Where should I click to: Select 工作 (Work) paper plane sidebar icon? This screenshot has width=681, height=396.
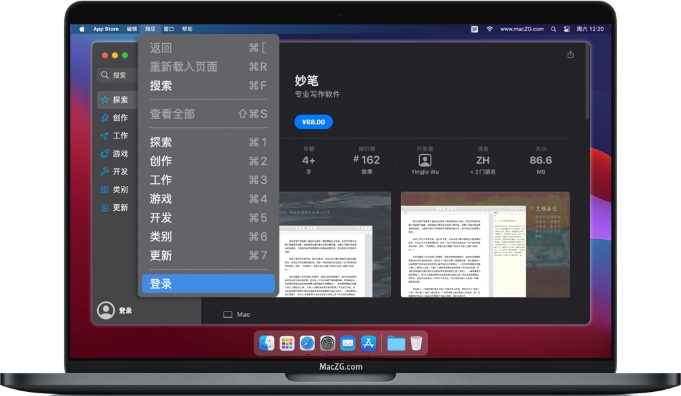[x=105, y=135]
